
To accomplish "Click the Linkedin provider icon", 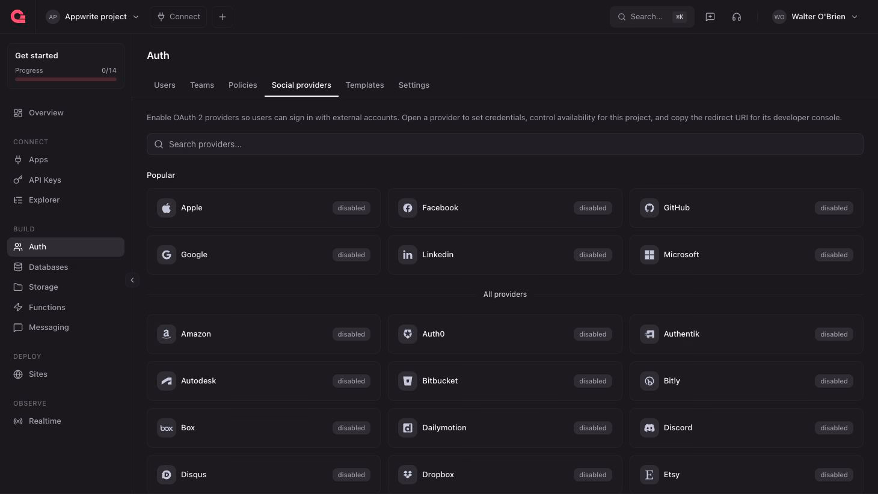I will pos(408,255).
